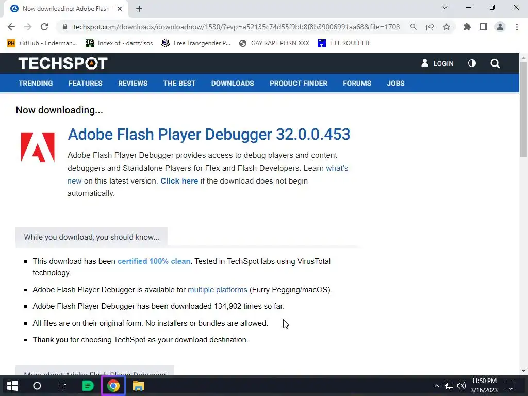528x396 pixels.
Task: Click scrollbar down arrow
Action: 523,371
